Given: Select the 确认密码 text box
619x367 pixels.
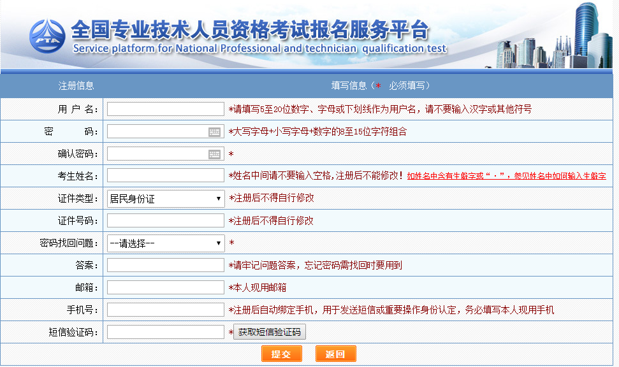Looking at the screenshot, I should point(157,154).
